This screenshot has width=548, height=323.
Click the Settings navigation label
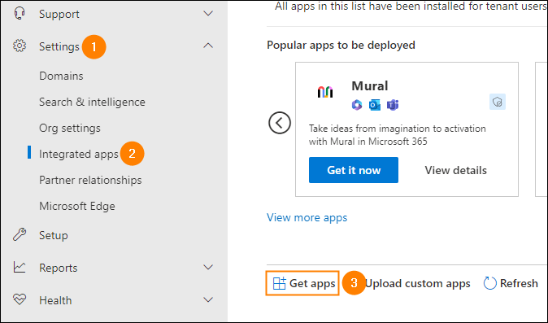(59, 46)
